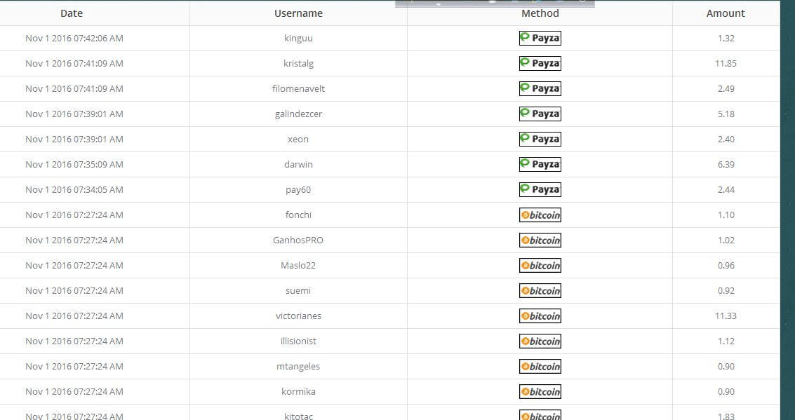
Task: Click the Payza icon in darwin's row
Action: point(540,164)
